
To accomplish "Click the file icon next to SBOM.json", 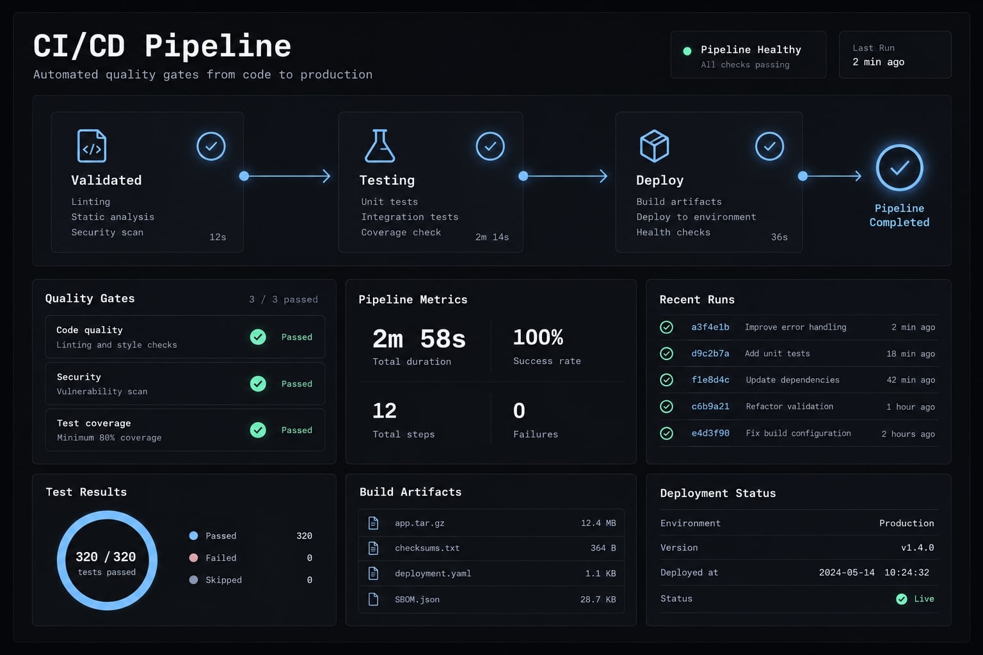I will 373,599.
